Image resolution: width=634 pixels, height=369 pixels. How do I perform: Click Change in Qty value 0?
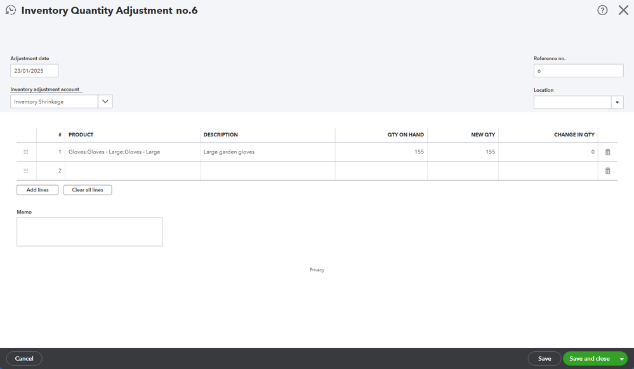[593, 152]
